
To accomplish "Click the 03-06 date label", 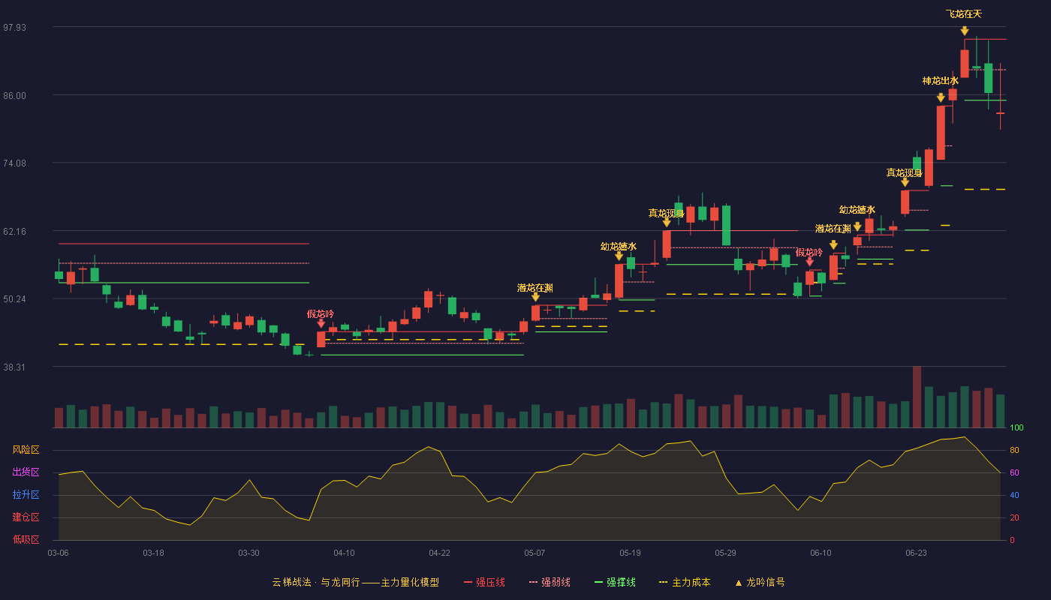I will point(58,553).
